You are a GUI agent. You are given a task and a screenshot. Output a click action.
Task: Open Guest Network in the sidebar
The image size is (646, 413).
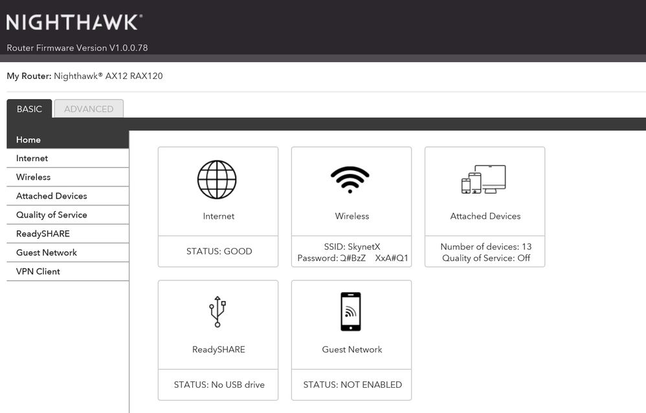pyautogui.click(x=67, y=252)
